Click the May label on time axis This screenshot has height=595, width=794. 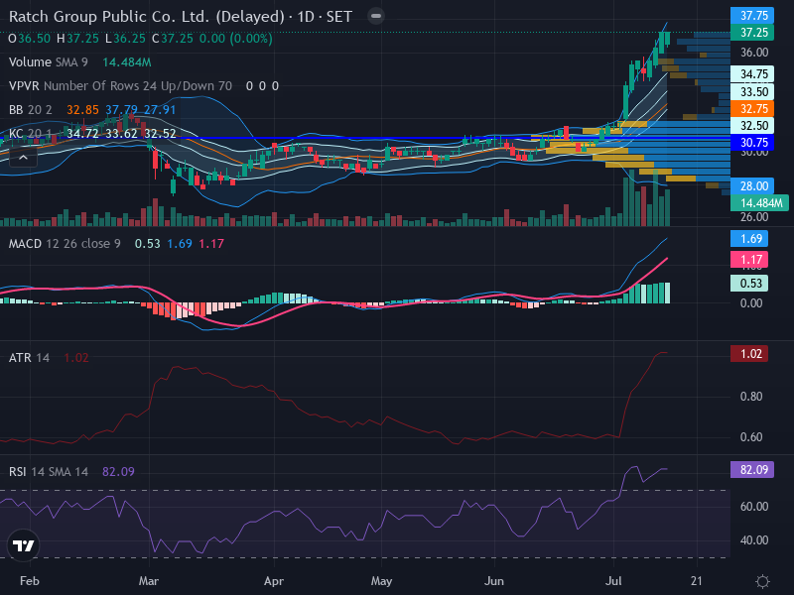pos(381,581)
